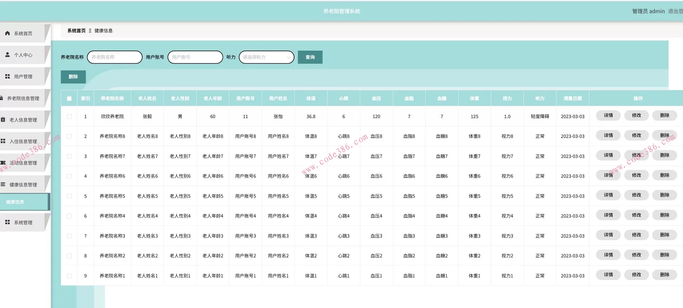Click 修改 for row index 9
683x308 pixels.
636,275
